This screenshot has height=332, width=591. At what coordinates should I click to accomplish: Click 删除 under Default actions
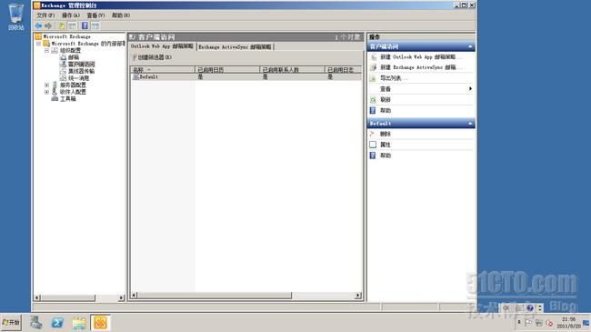pos(386,134)
